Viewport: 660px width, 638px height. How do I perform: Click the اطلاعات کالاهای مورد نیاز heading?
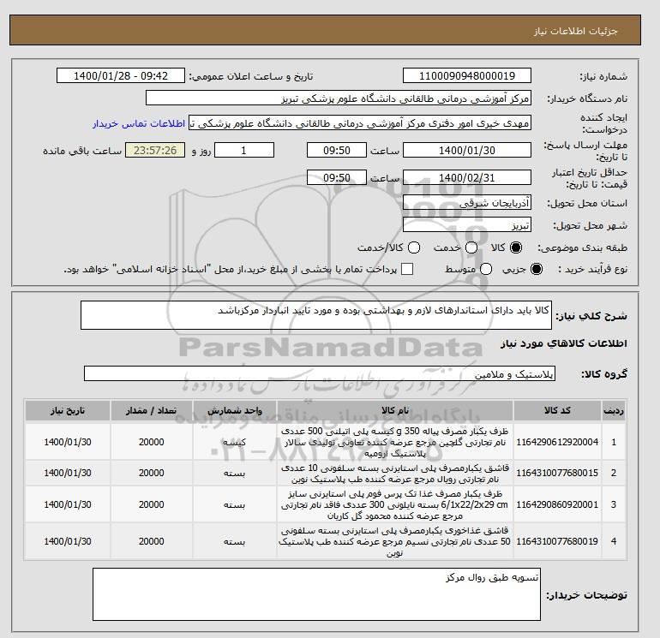(x=564, y=343)
